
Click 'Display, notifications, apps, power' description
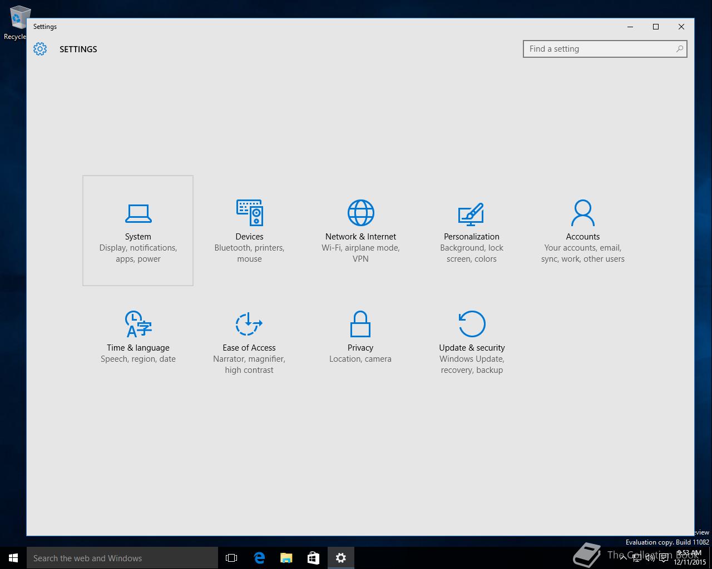[x=138, y=253]
